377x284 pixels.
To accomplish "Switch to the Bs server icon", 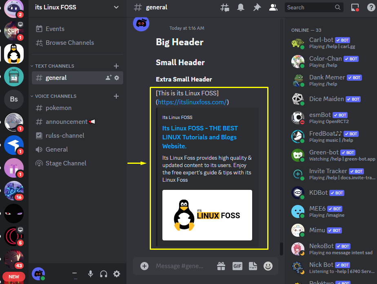I will coord(14,99).
